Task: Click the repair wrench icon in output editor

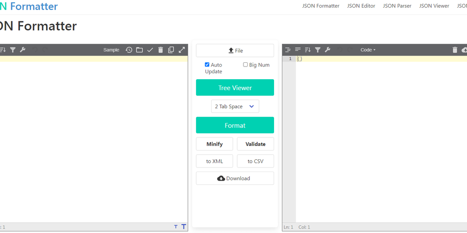Action: pos(327,50)
